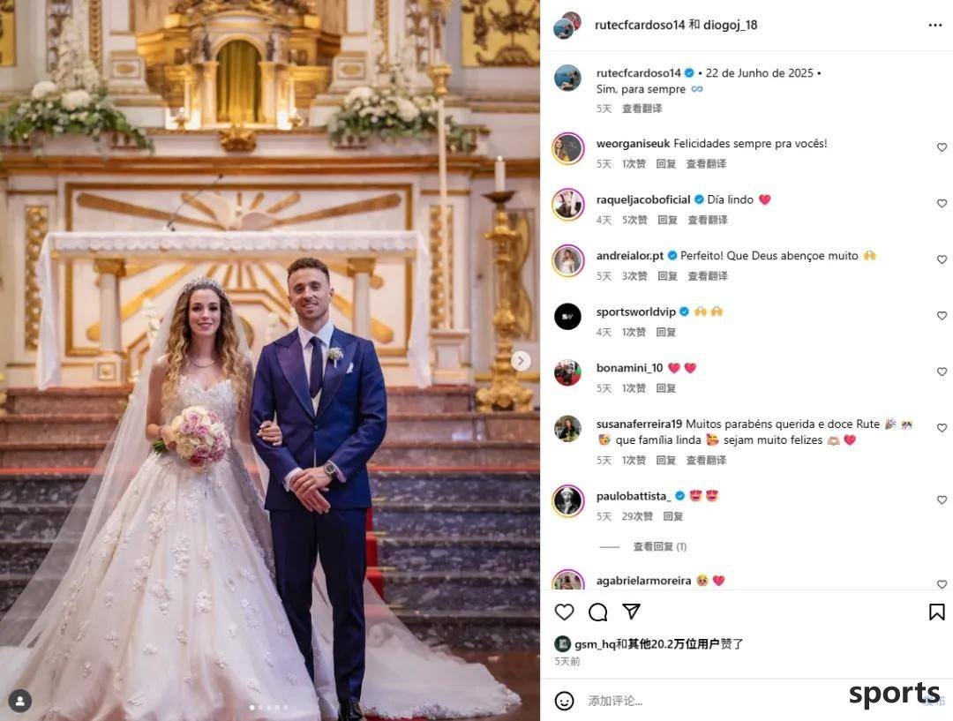This screenshot has height=721, width=953.
Task: Show tagged people icon on photo
Action: pyautogui.click(x=20, y=701)
